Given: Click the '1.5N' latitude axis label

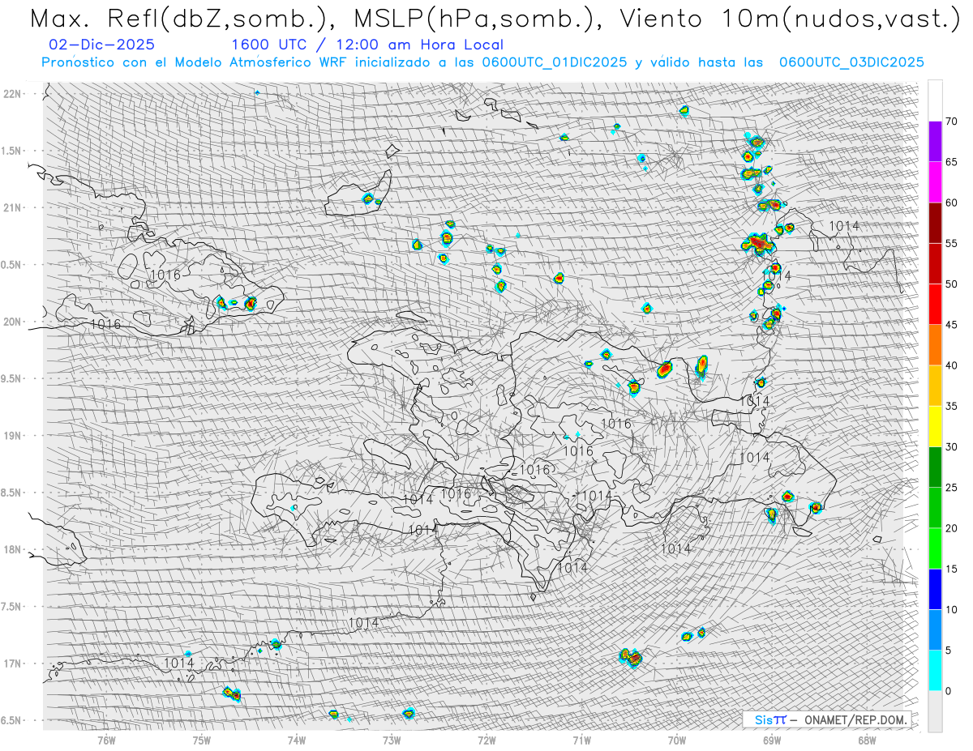Looking at the screenshot, I should point(12,151).
